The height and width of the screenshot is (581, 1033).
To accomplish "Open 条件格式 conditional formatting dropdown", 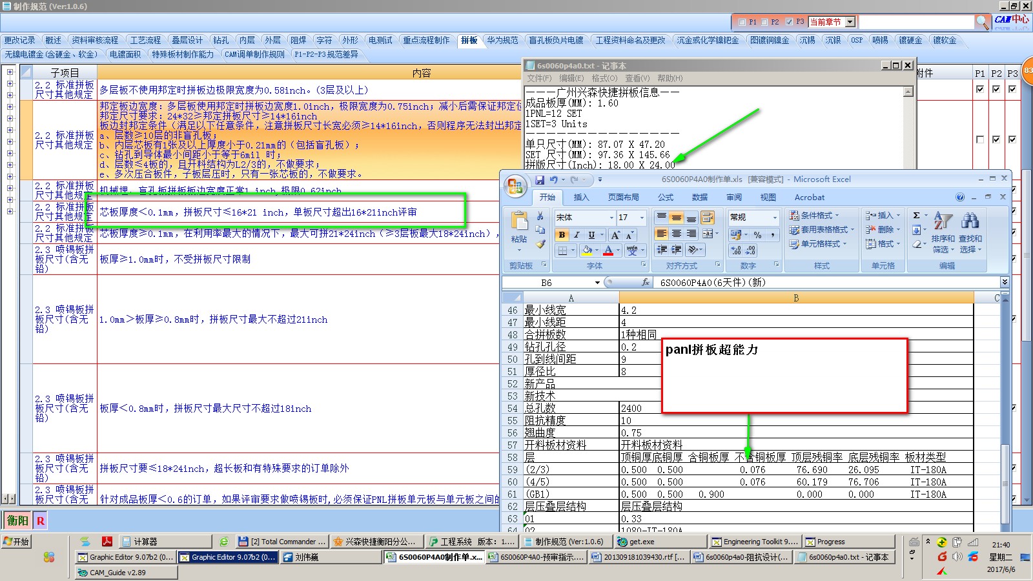I will (x=814, y=216).
